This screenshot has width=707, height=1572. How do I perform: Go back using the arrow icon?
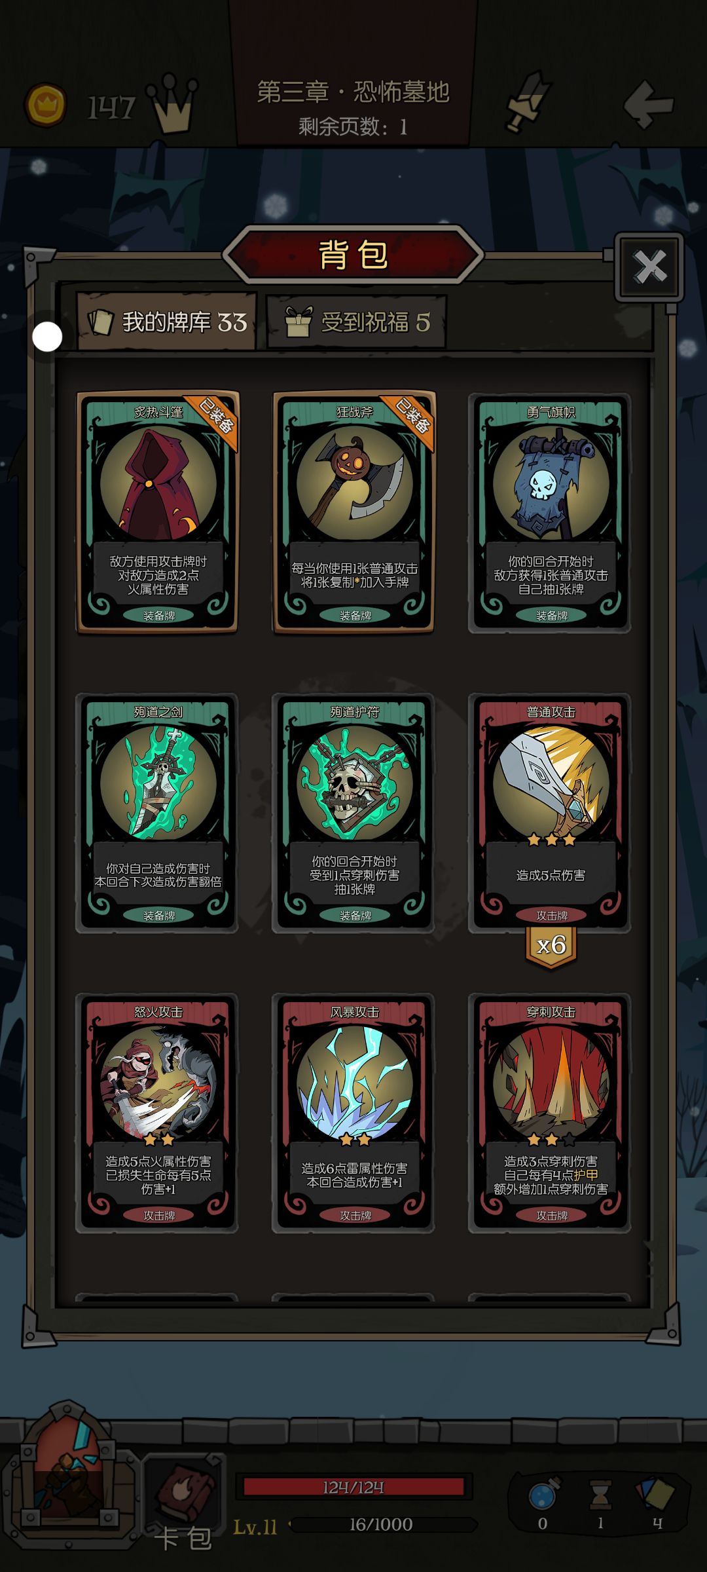[x=648, y=103]
